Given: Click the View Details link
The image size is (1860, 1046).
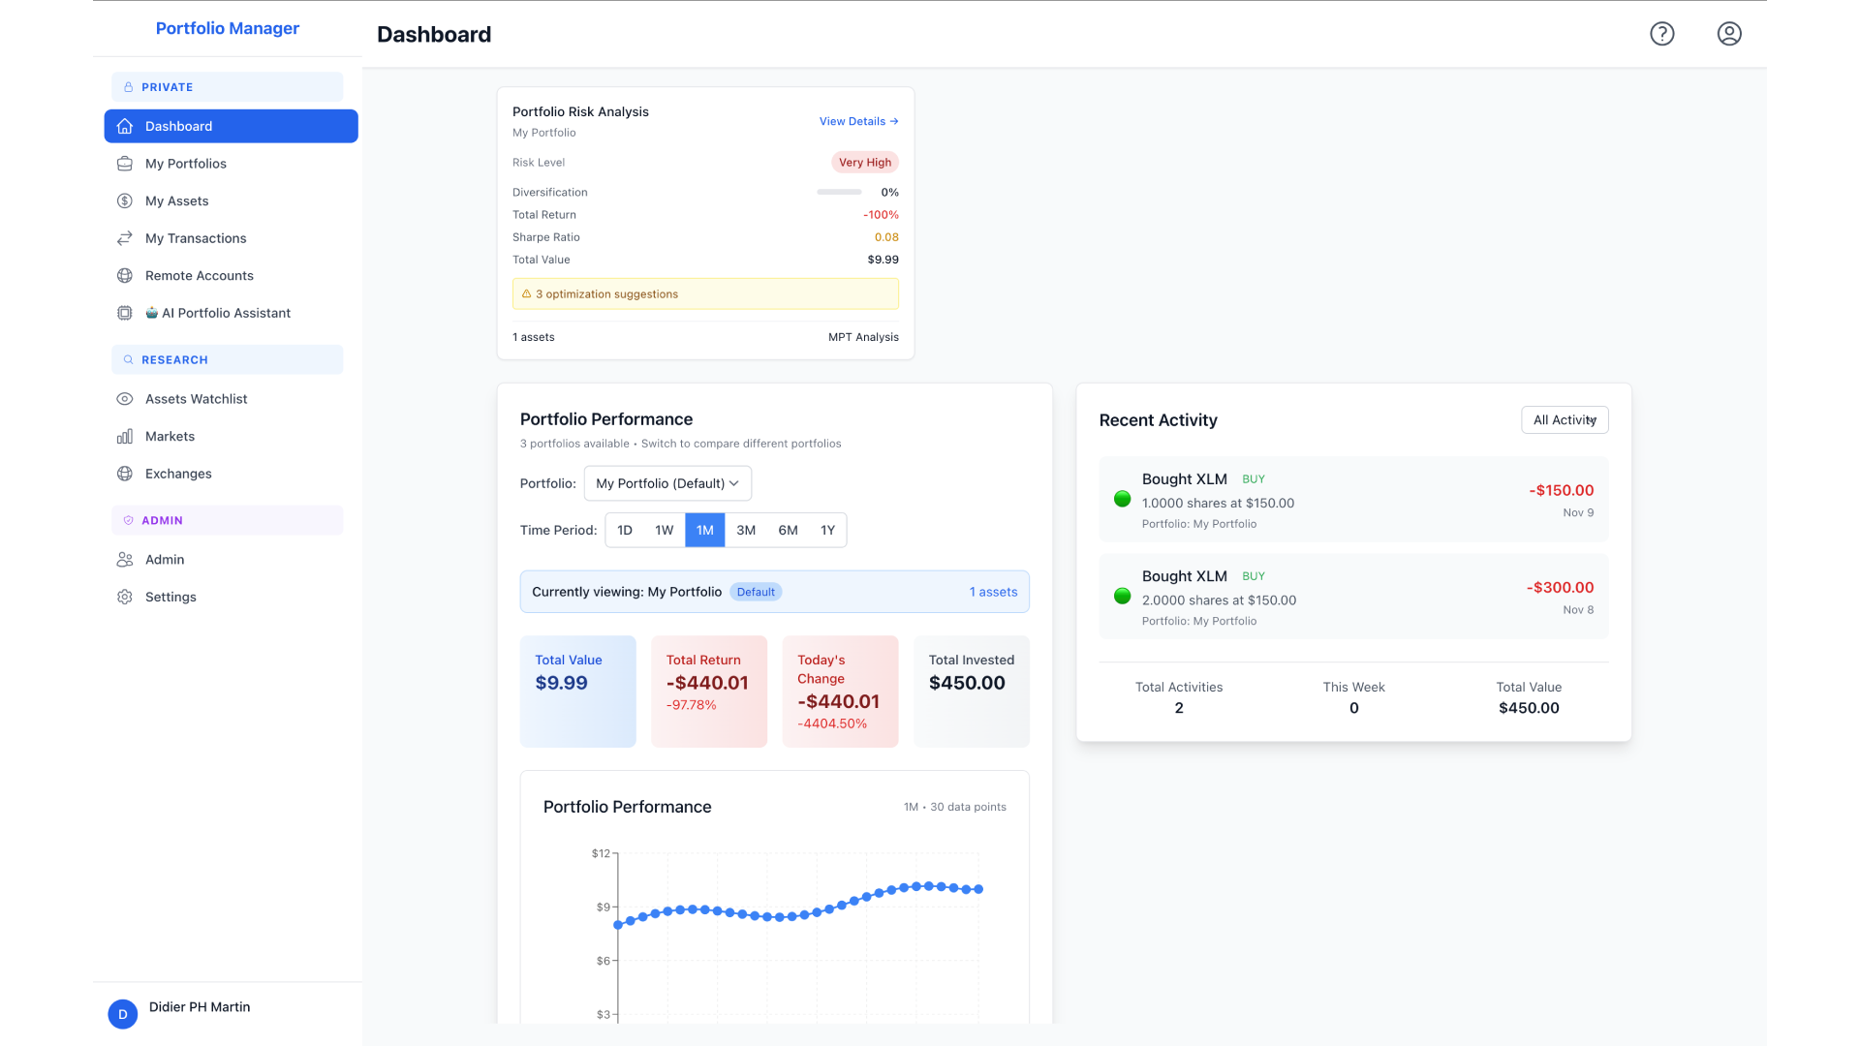Looking at the screenshot, I should (x=858, y=121).
